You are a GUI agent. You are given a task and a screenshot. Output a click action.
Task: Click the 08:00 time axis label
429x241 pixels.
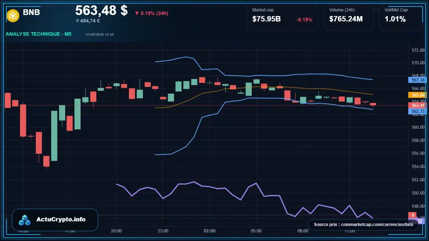(x=303, y=231)
